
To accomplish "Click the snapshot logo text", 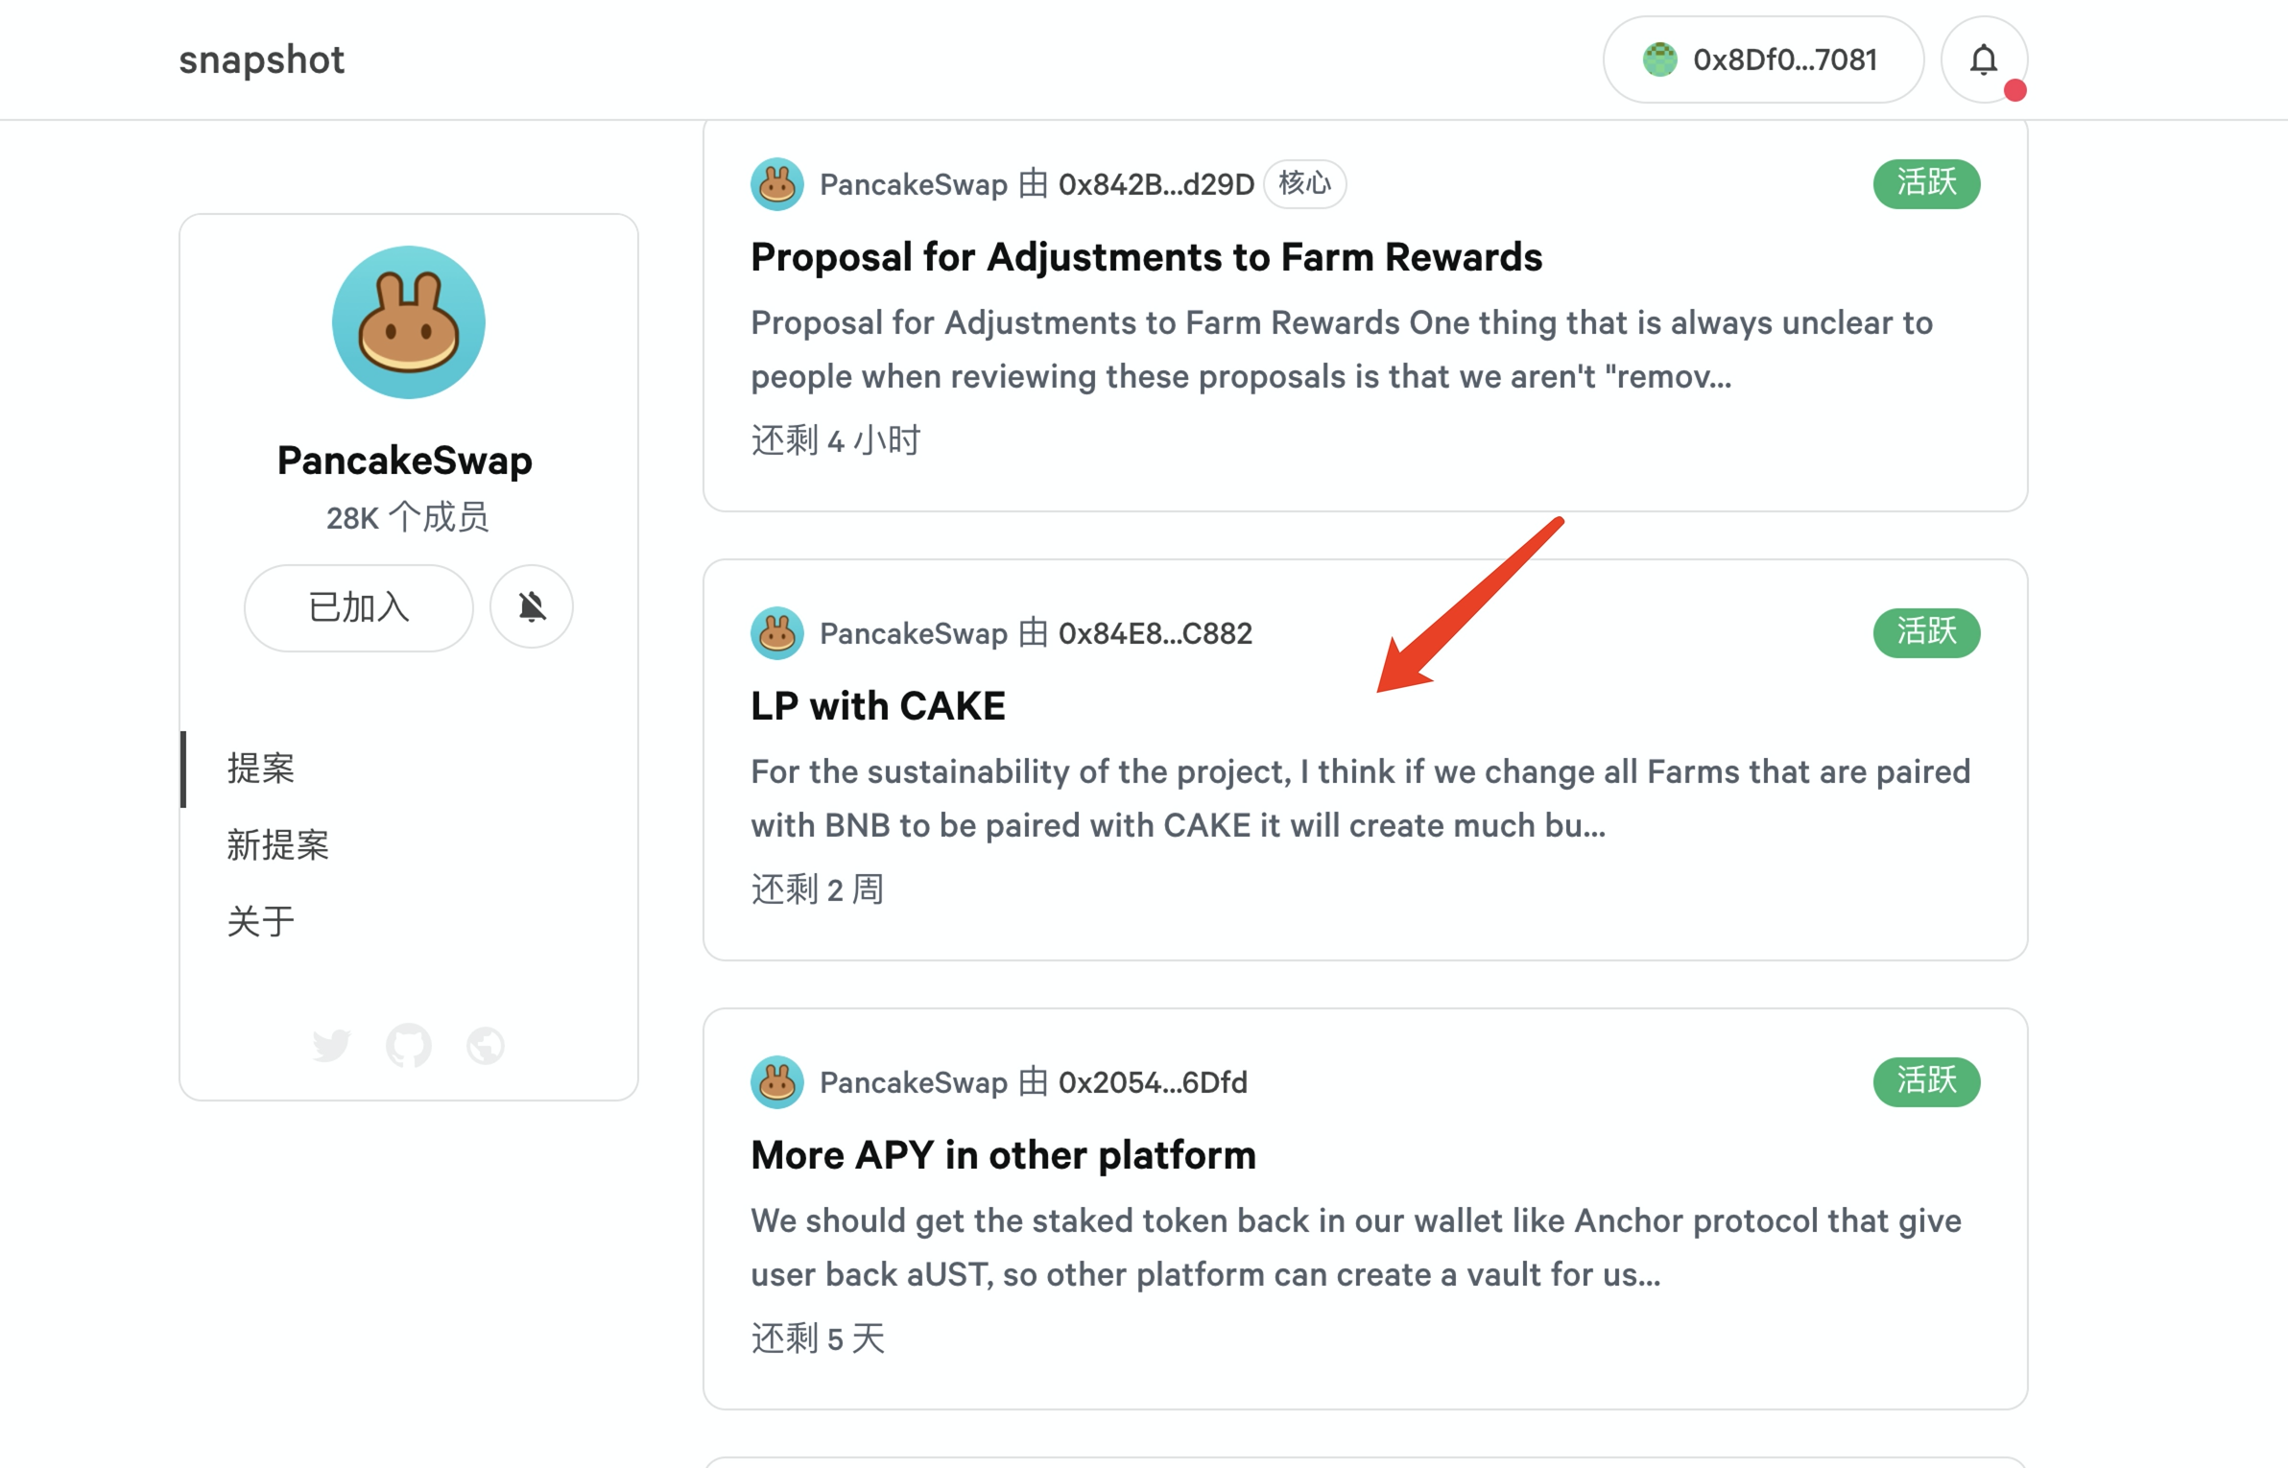I will pos(261,59).
